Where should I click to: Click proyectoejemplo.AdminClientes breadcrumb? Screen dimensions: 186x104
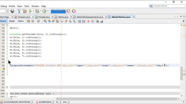point(17,102)
